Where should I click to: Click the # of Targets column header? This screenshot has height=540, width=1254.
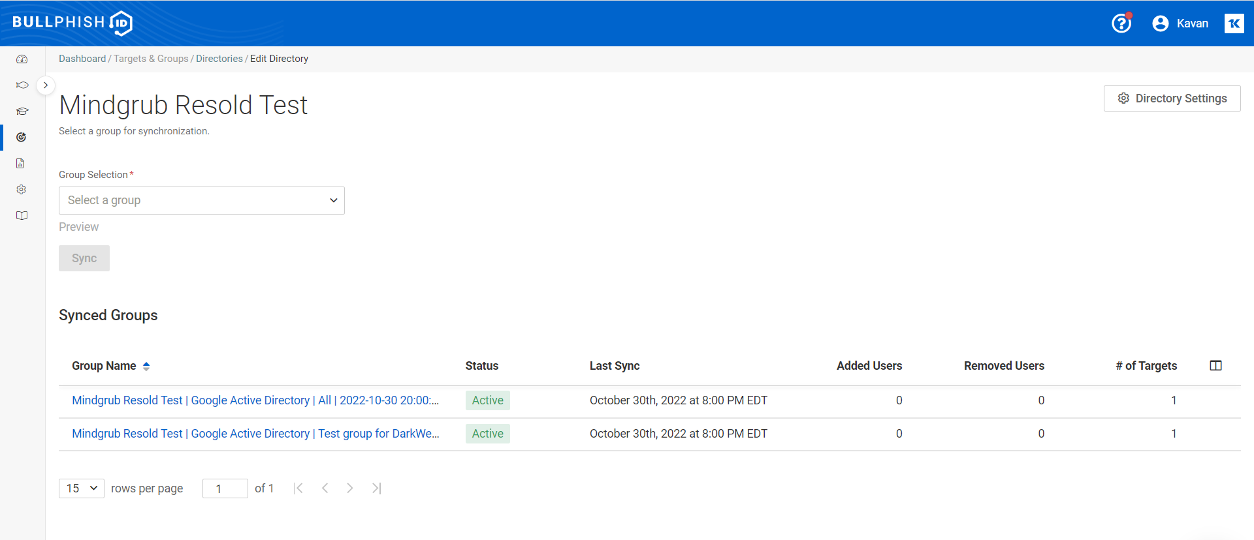(1146, 366)
